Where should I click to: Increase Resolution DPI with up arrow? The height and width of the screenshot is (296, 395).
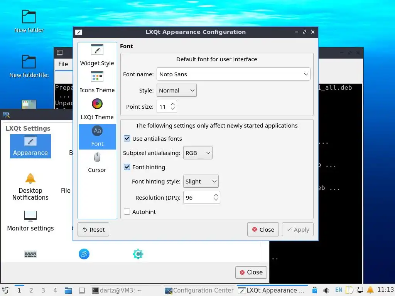coord(216,195)
